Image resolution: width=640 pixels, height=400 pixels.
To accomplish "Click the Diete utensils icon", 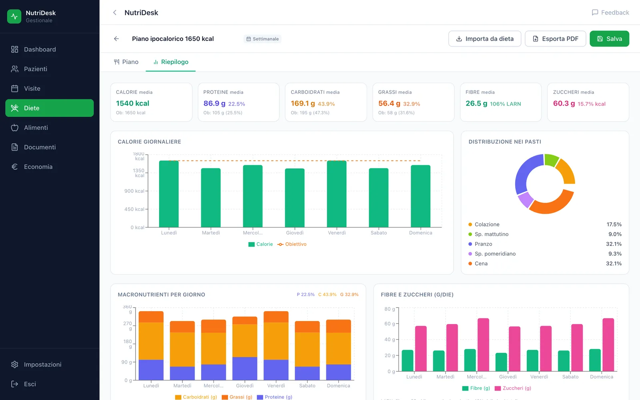I will 15,108.
